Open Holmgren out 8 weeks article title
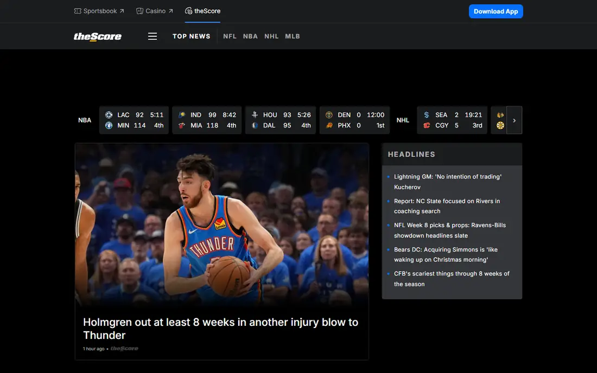The width and height of the screenshot is (597, 373). click(220, 329)
